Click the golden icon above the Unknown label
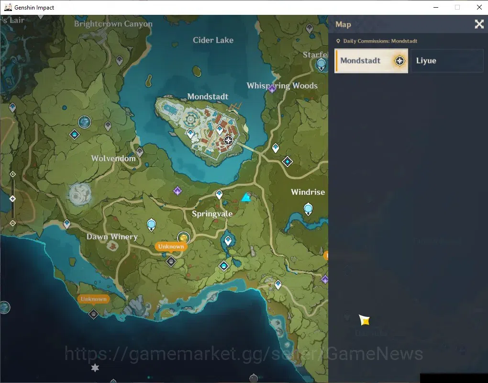The height and width of the screenshot is (383, 488). click(183, 238)
